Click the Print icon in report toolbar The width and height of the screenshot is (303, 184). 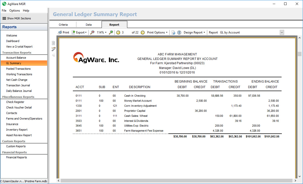[x=60, y=32]
